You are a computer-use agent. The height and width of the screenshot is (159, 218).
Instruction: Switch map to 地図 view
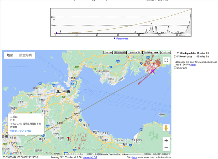[x=10, y=55]
